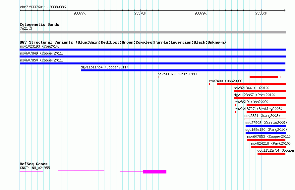Screen dimensions: 295x190
Task: Open the nsv511379 (Arlt2011) label
Action: coord(177,74)
